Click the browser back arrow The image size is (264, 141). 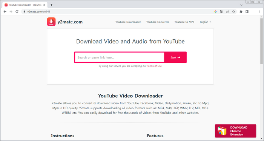tap(5, 12)
